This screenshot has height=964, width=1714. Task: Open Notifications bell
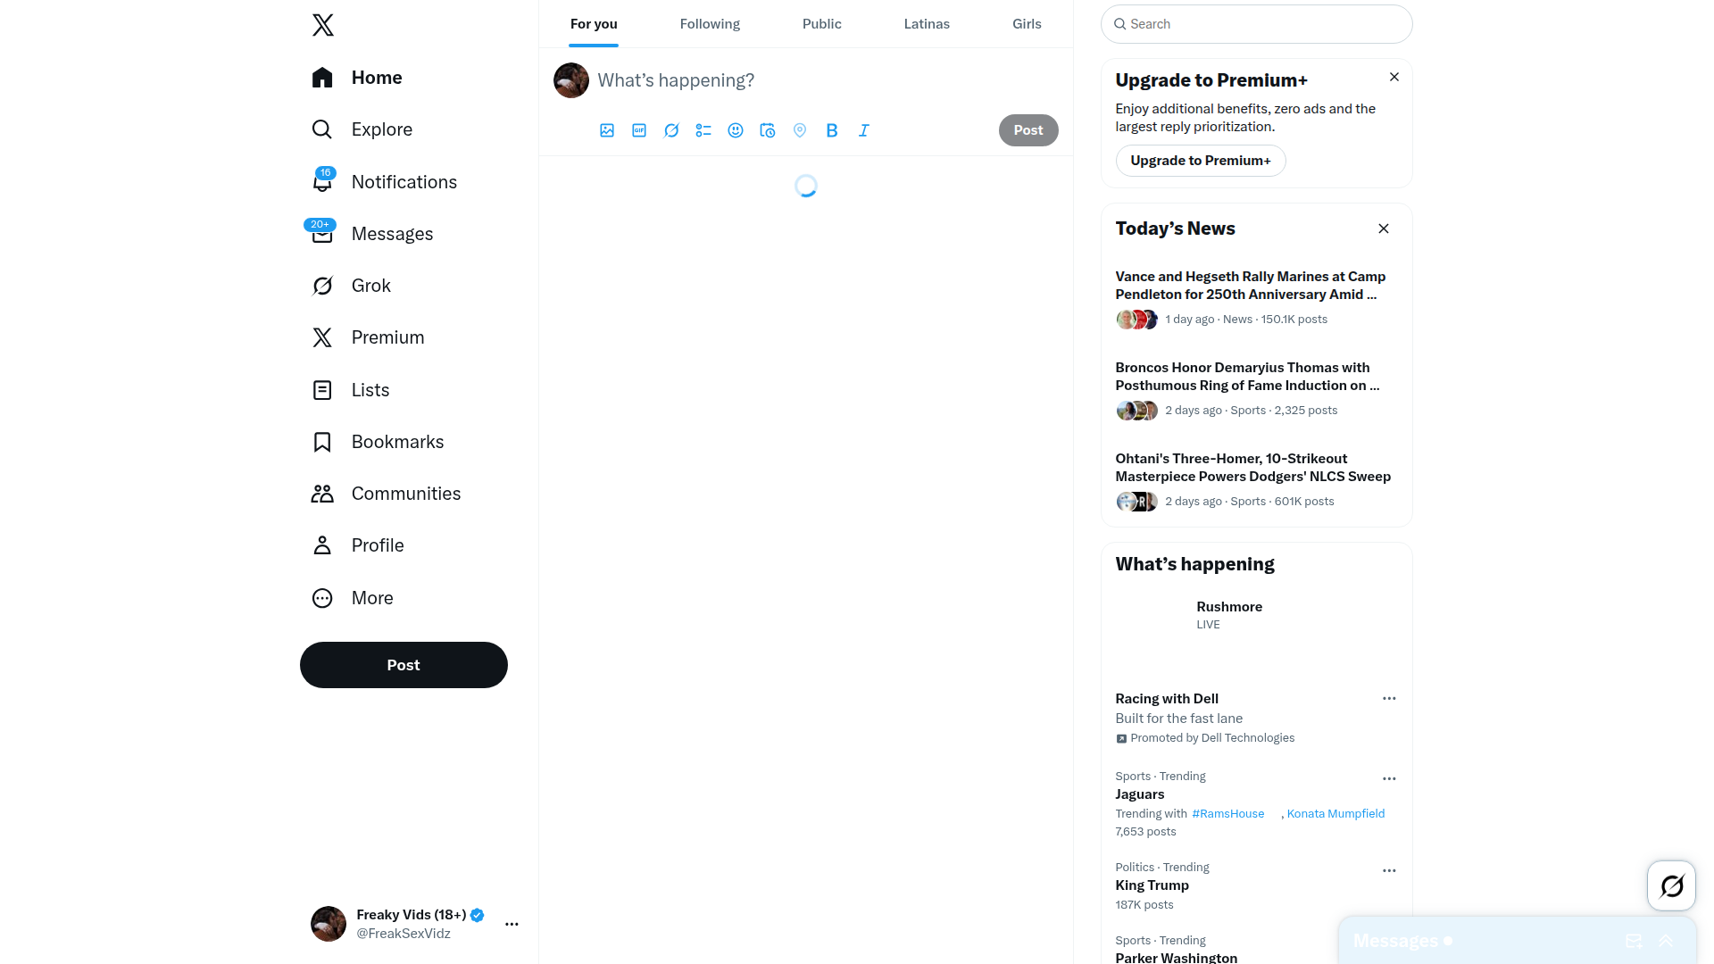coord(322,181)
